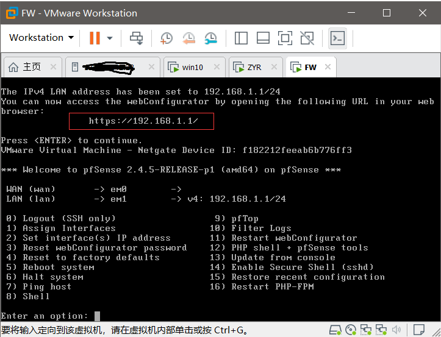
Task: Click '12) PHP shell + pfSense tools' line
Action: tap(289, 247)
